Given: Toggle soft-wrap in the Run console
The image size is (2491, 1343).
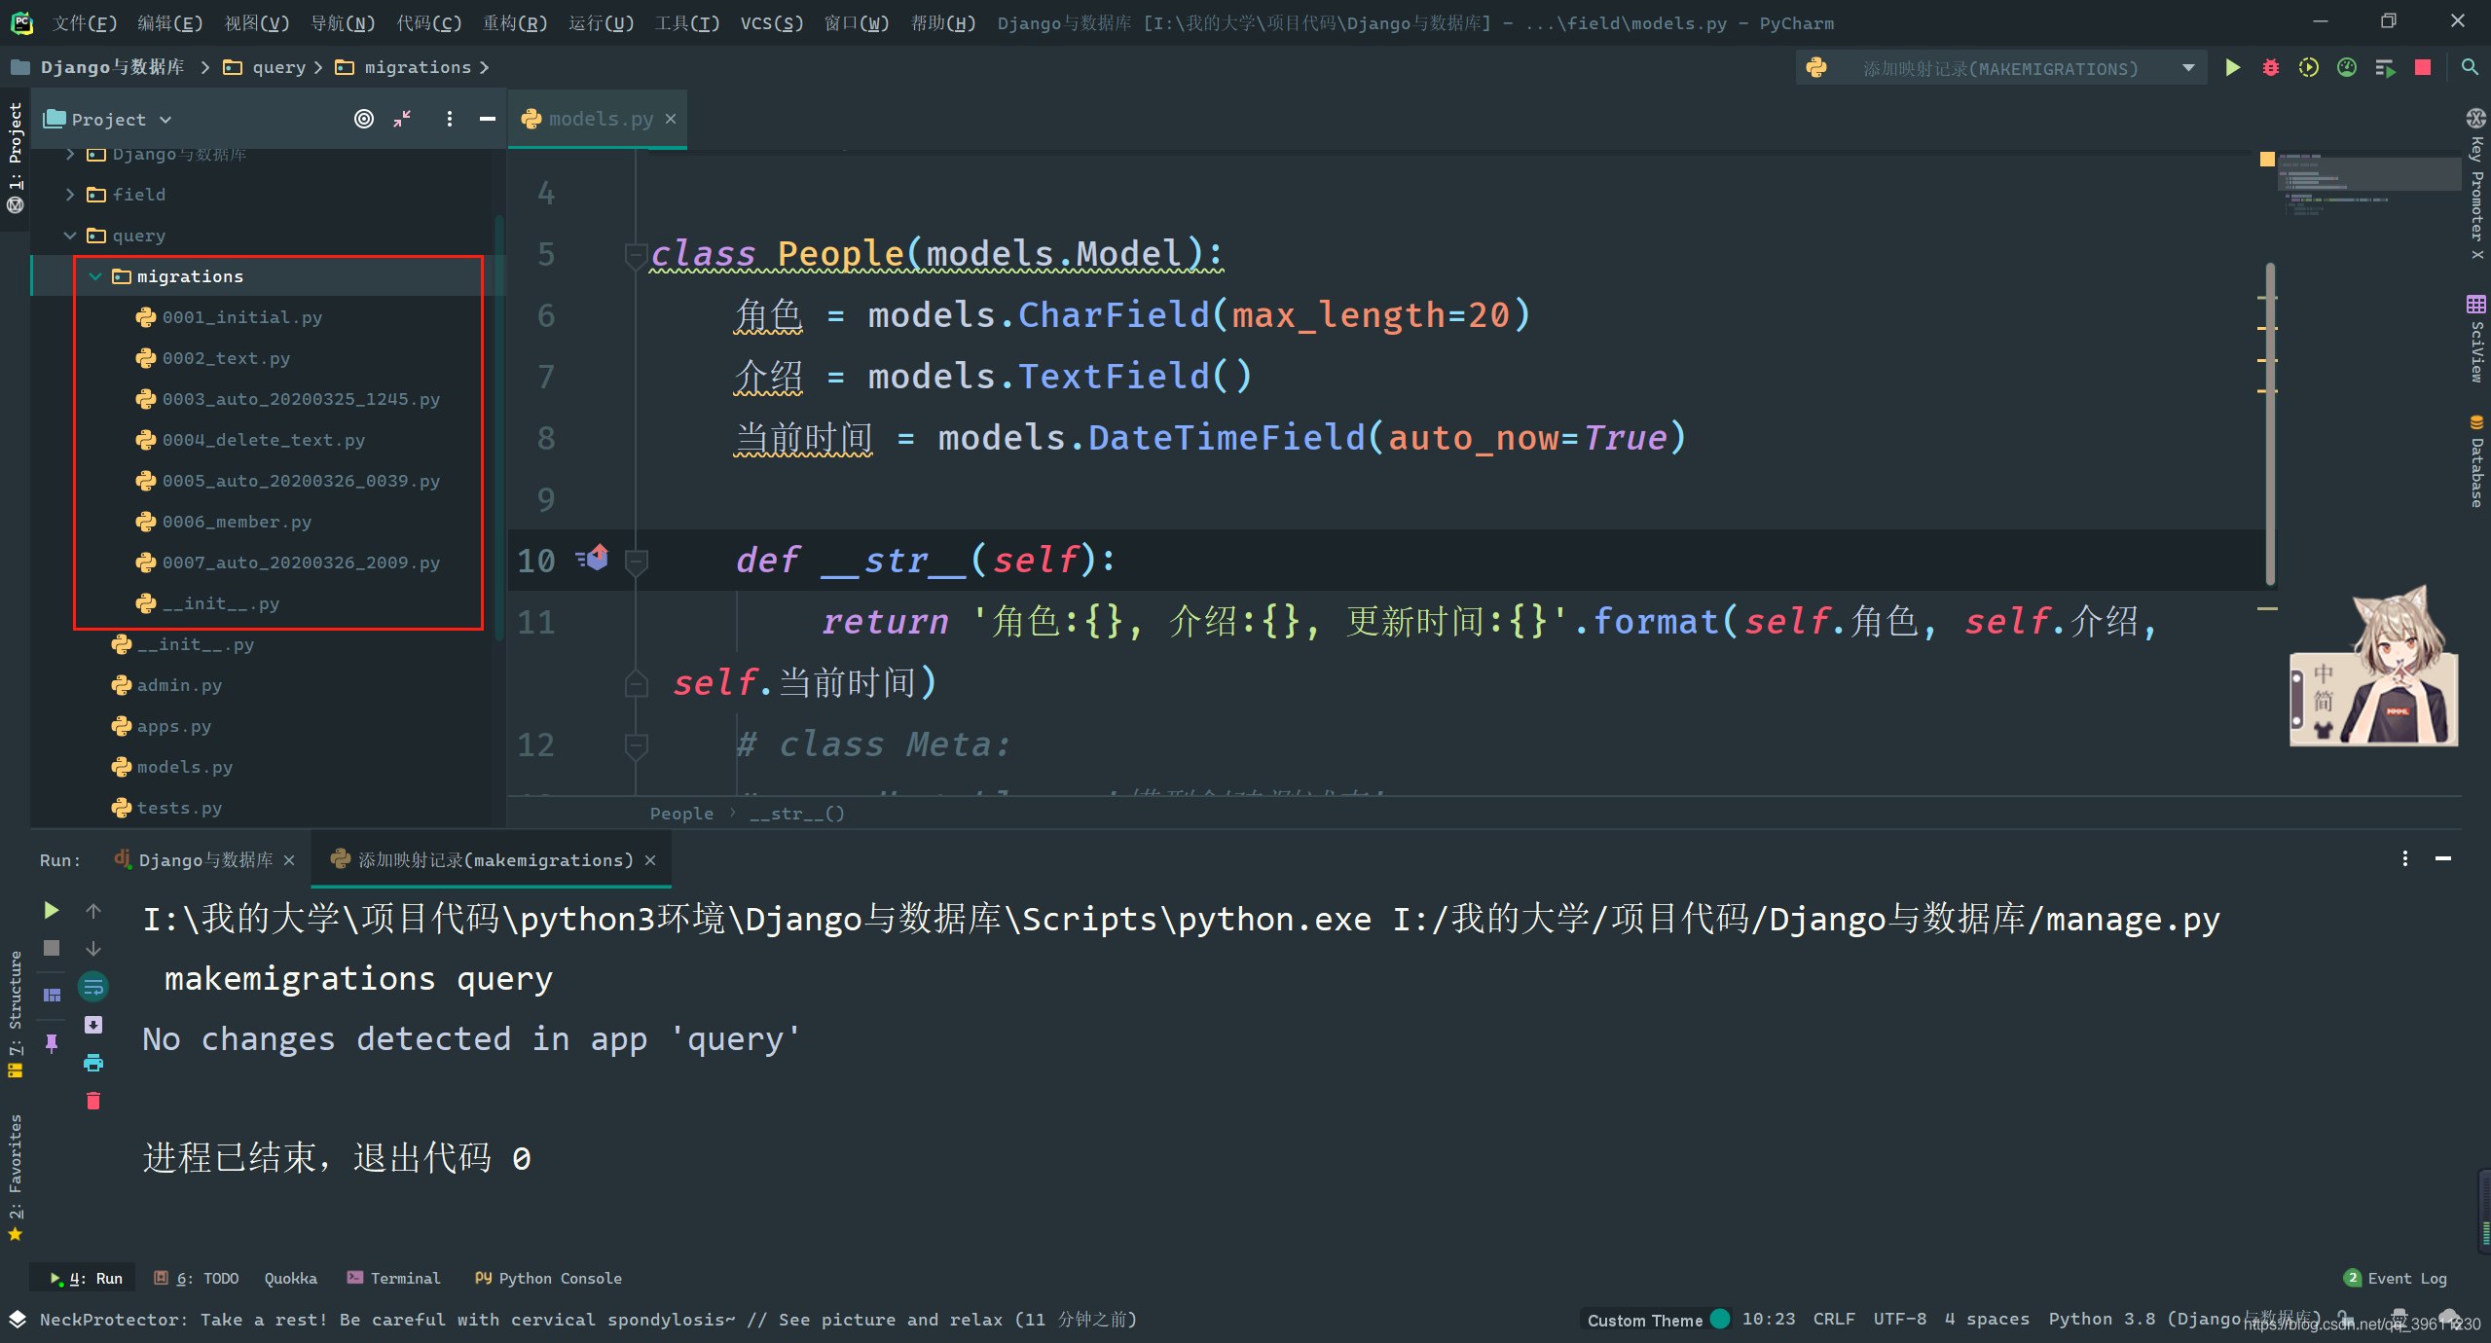Looking at the screenshot, I should (93, 987).
